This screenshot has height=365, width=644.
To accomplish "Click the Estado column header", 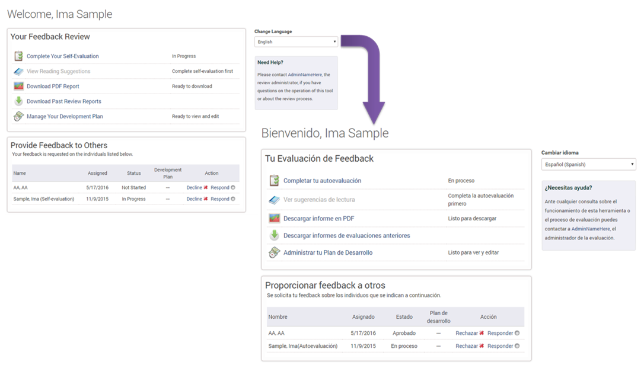I will [404, 317].
